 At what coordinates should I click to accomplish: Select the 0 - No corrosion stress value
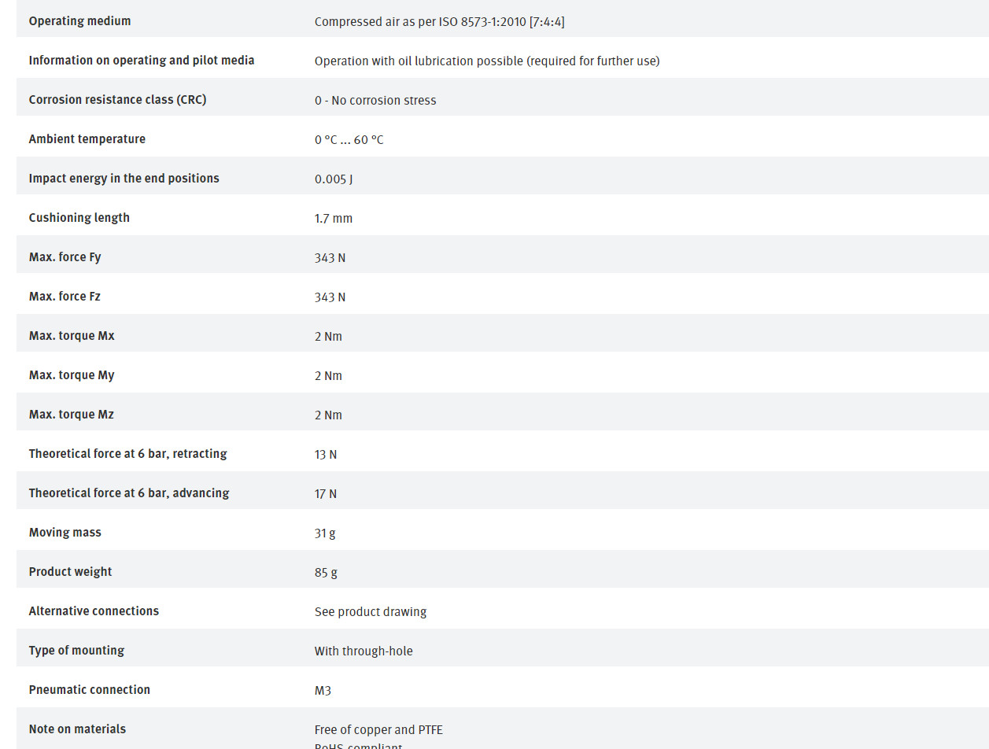point(375,101)
